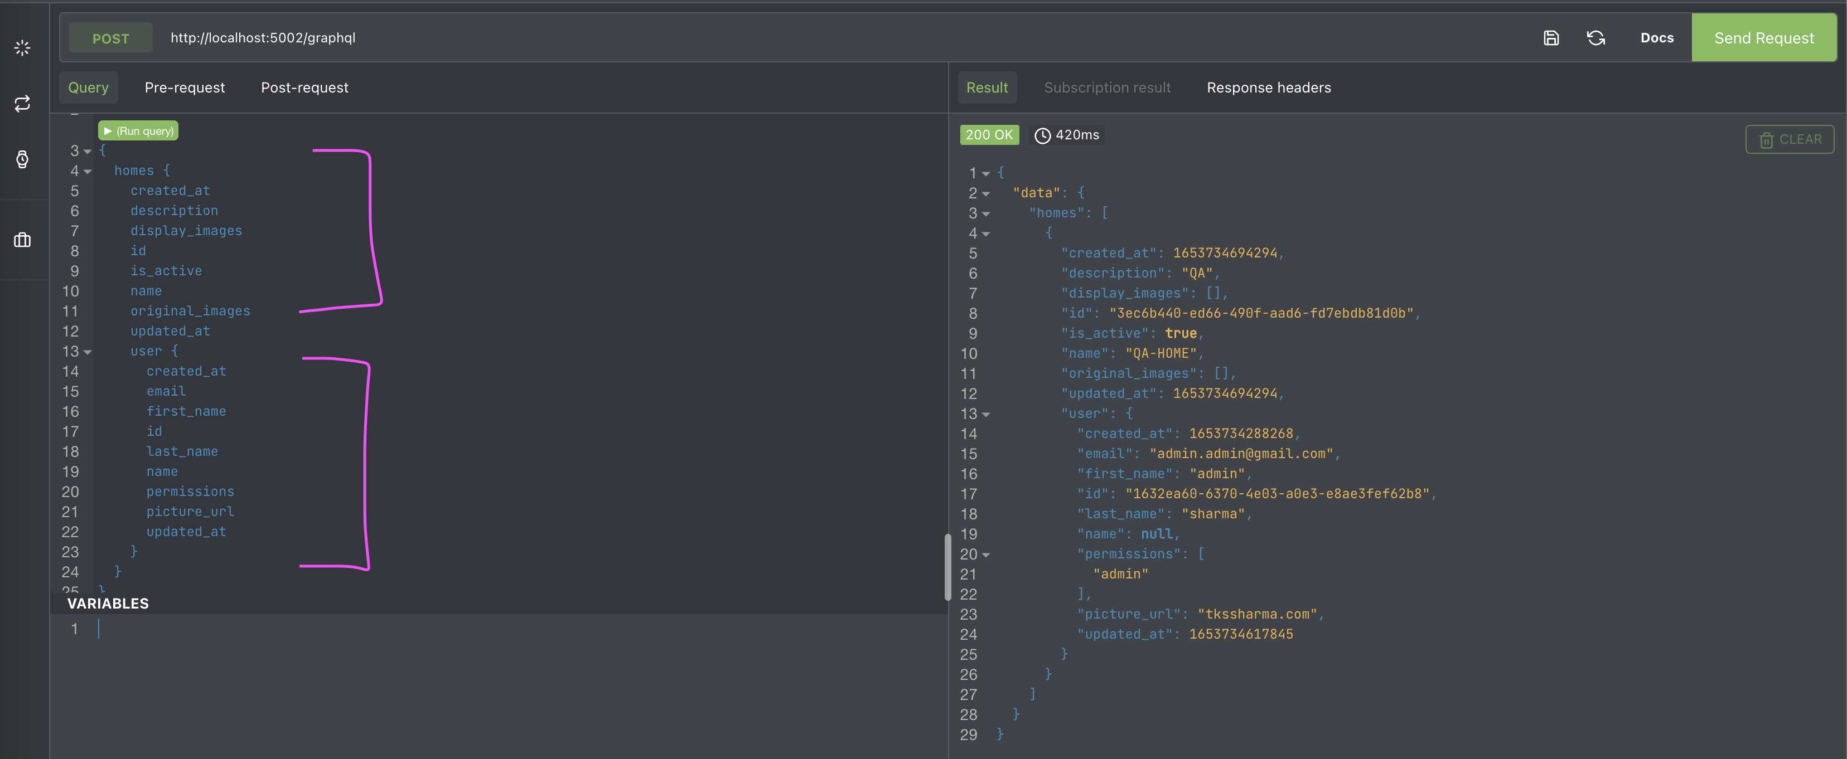Viewport: 1847px width, 759px height.
Task: Click the trash icon on CLEAR
Action: pyautogui.click(x=1766, y=140)
